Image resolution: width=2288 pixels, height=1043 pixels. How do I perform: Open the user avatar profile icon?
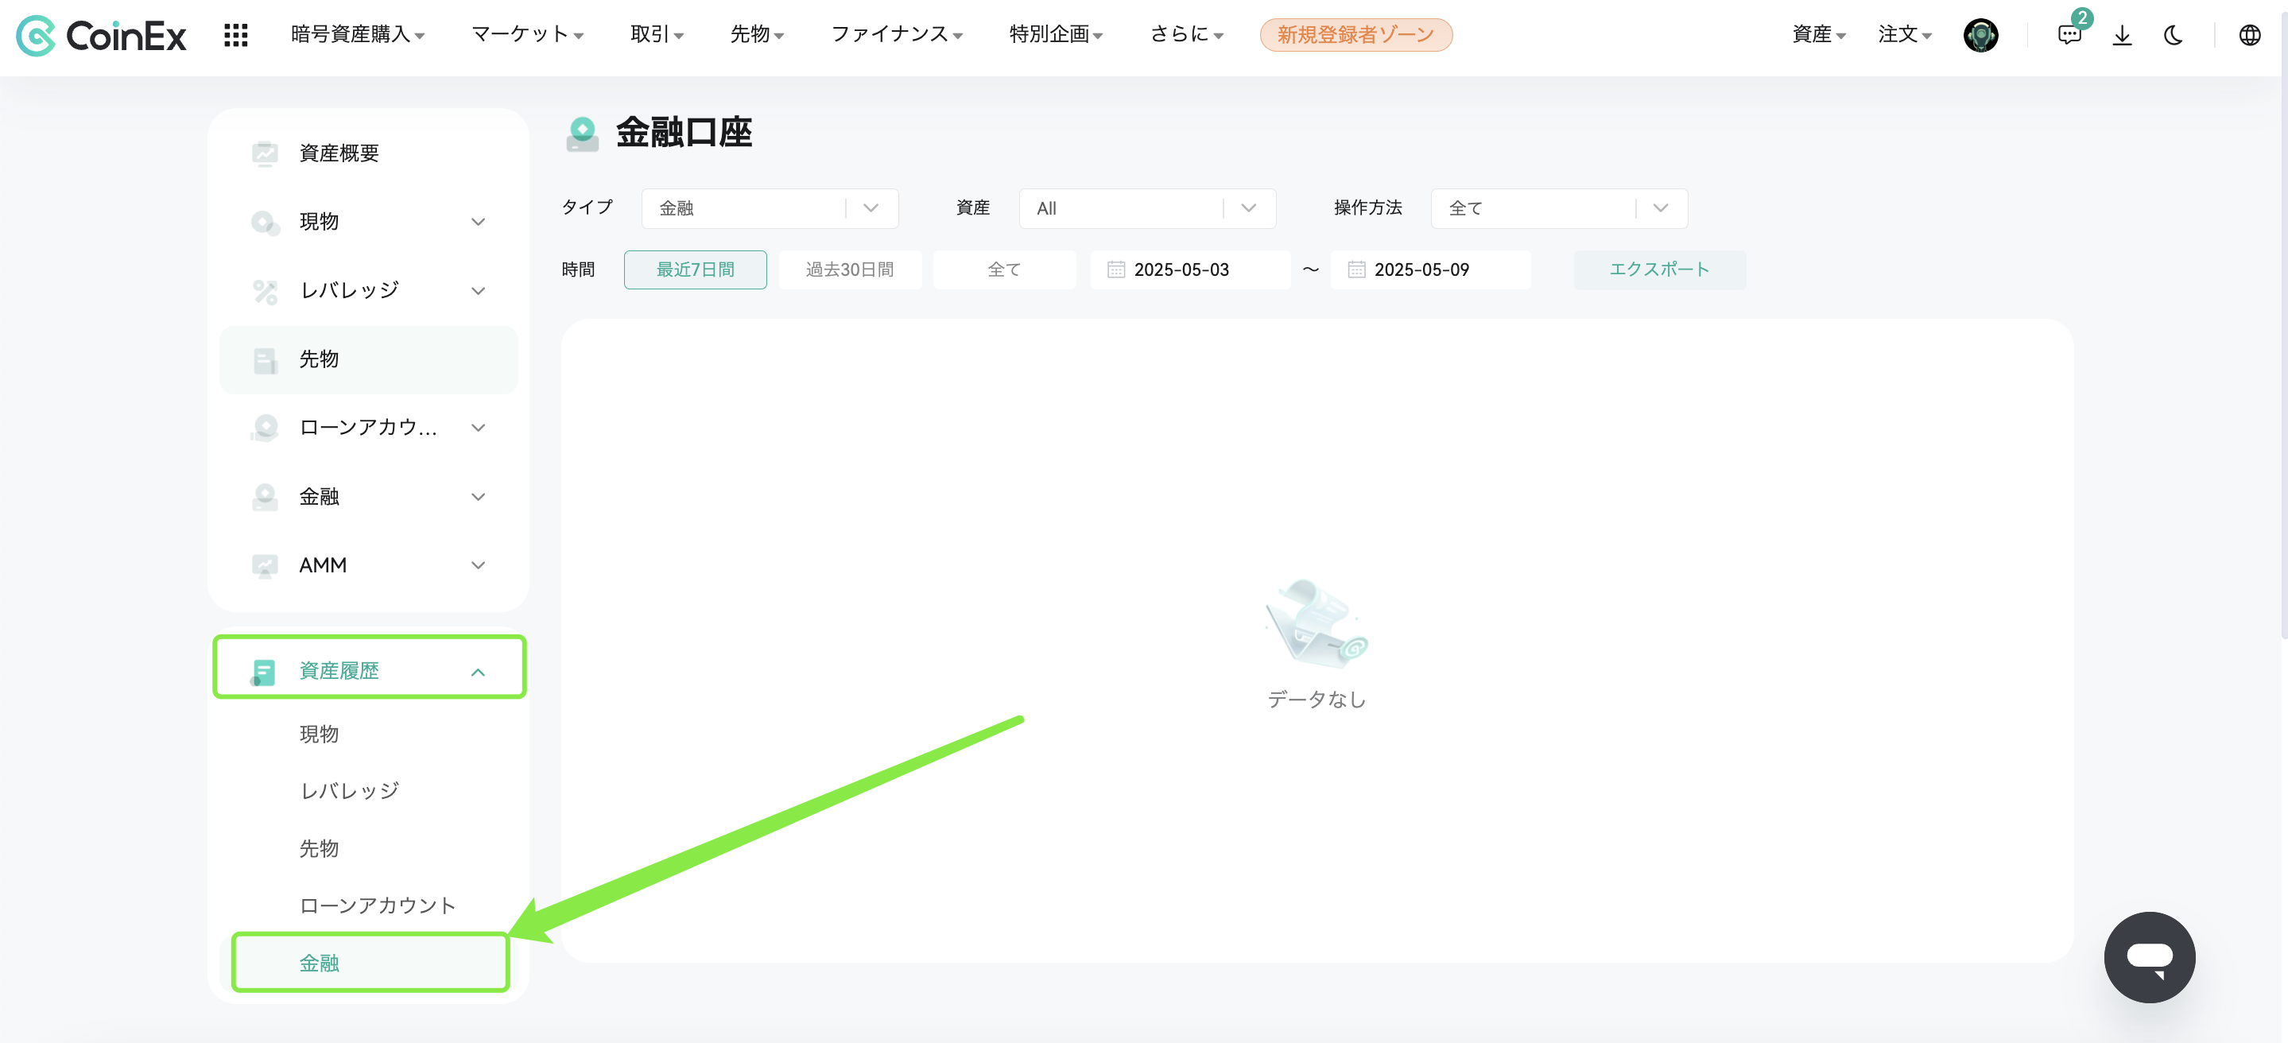[x=1980, y=36]
